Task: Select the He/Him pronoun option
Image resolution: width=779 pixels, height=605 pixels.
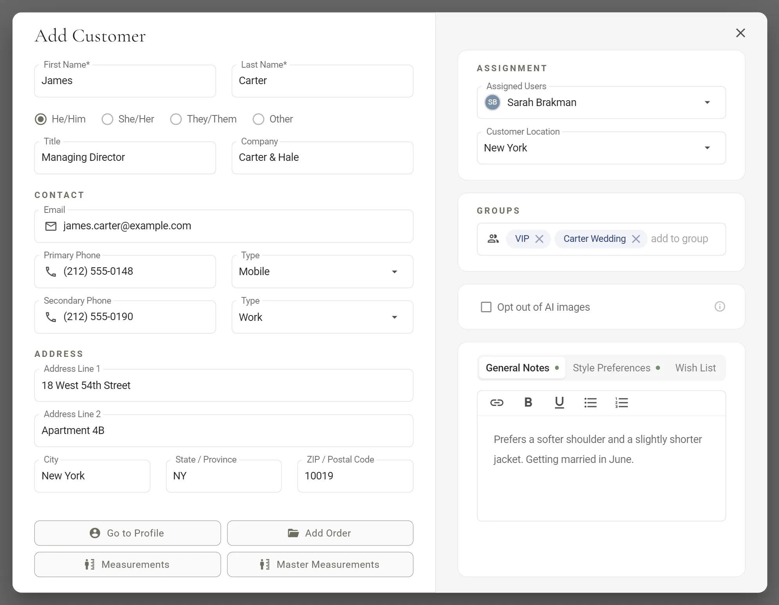Action: pyautogui.click(x=41, y=119)
